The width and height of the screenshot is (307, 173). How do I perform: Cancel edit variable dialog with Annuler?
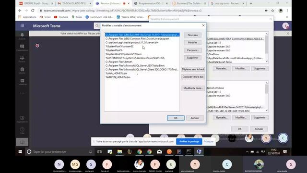coord(195,118)
